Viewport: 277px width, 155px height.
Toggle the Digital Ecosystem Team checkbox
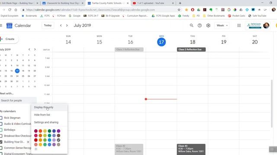pyautogui.click(x=1, y=154)
